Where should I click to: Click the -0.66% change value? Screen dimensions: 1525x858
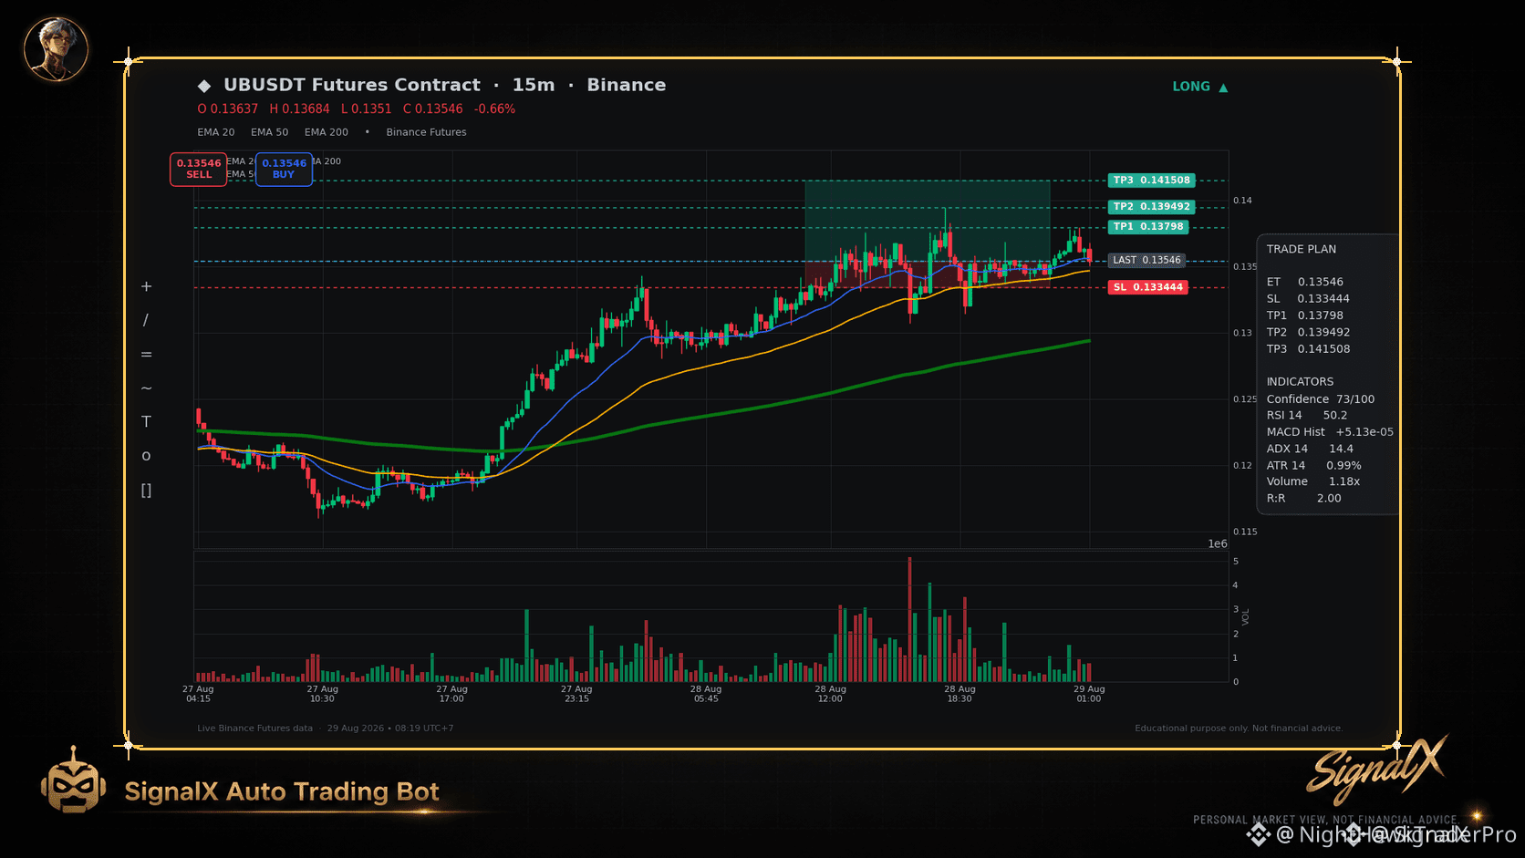coord(494,109)
